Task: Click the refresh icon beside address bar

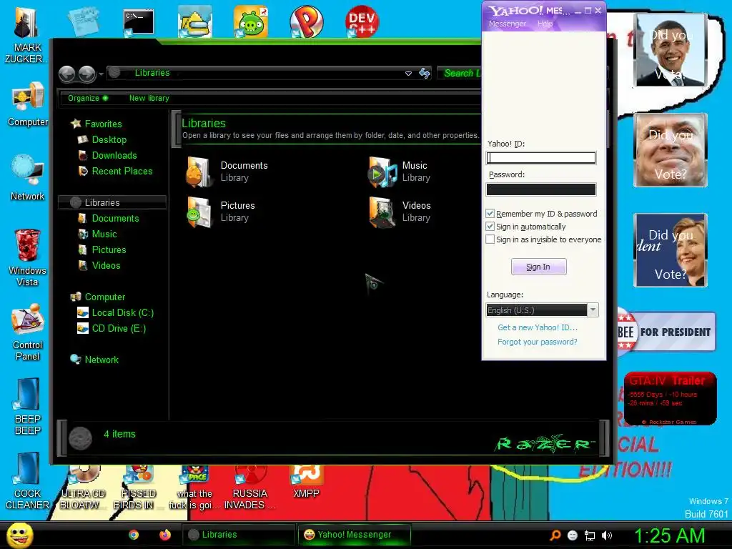Action: pyautogui.click(x=425, y=74)
